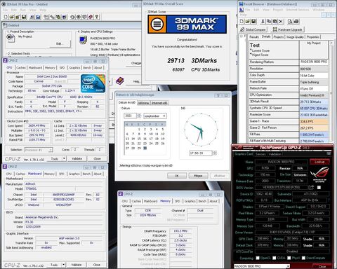Click question mark help icon in 3DMark toolbar
The width and height of the screenshot is (337, 269).
[x=96, y=17]
